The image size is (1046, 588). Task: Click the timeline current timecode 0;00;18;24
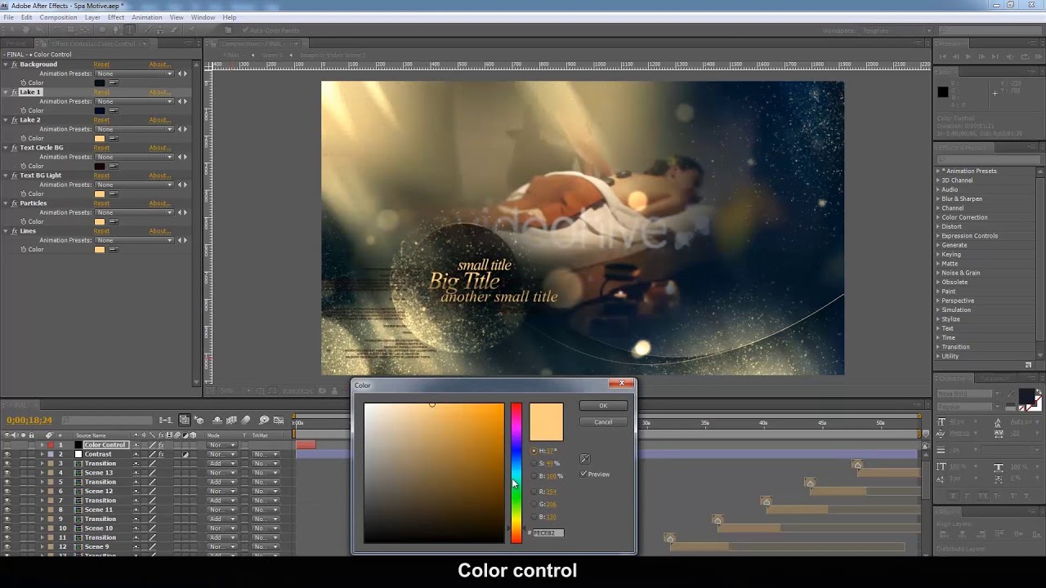[29, 420]
